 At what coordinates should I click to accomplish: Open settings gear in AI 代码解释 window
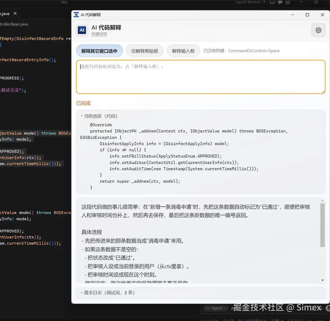coord(318,30)
